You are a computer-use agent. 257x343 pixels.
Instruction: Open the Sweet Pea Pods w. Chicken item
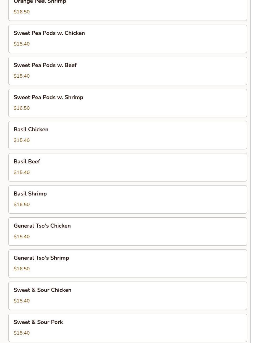(x=128, y=39)
